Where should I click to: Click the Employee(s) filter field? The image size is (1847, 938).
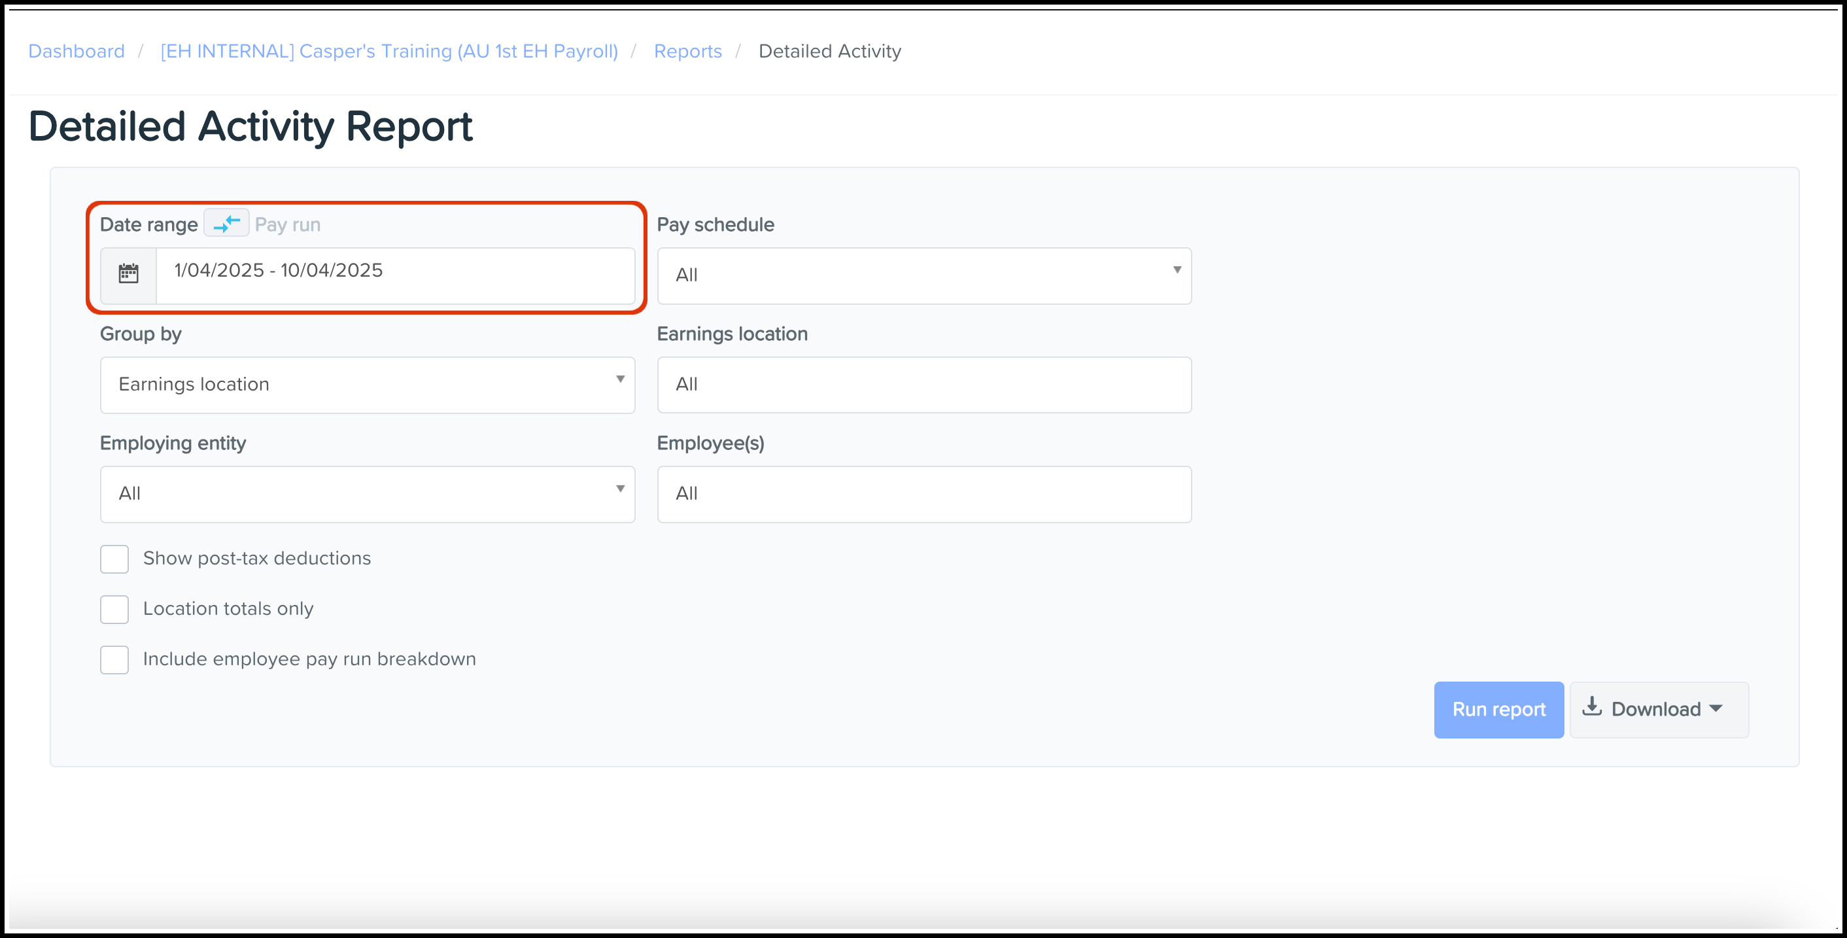coord(923,494)
